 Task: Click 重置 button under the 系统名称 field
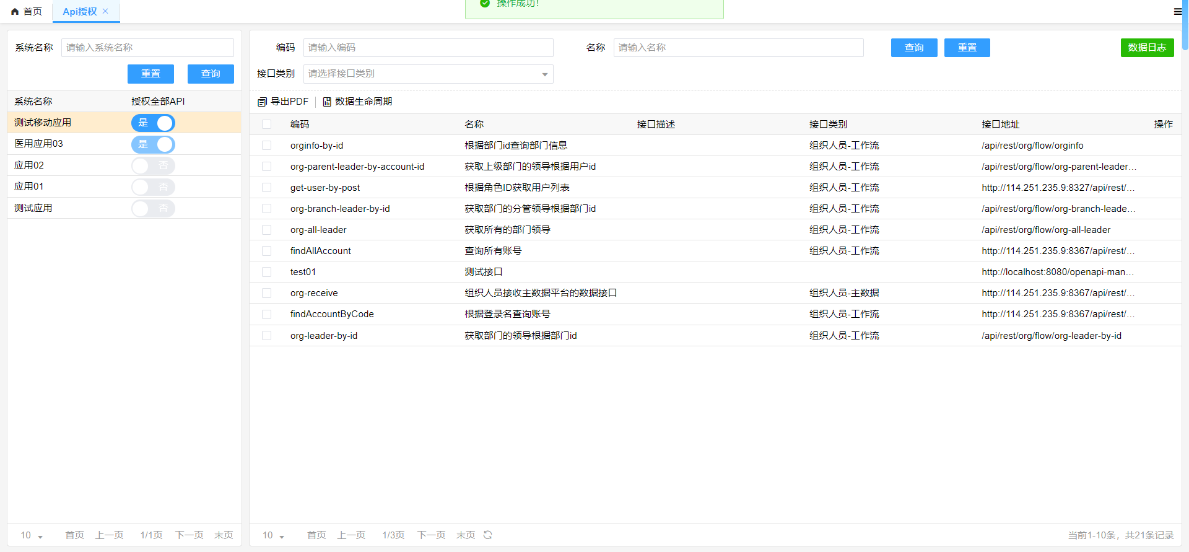coord(150,74)
